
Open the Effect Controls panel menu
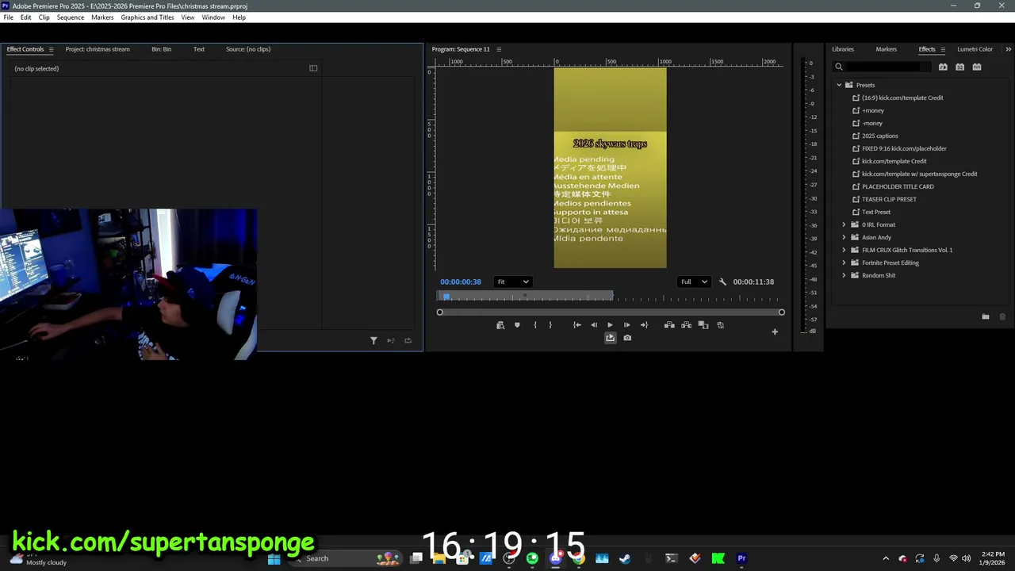pos(51,49)
